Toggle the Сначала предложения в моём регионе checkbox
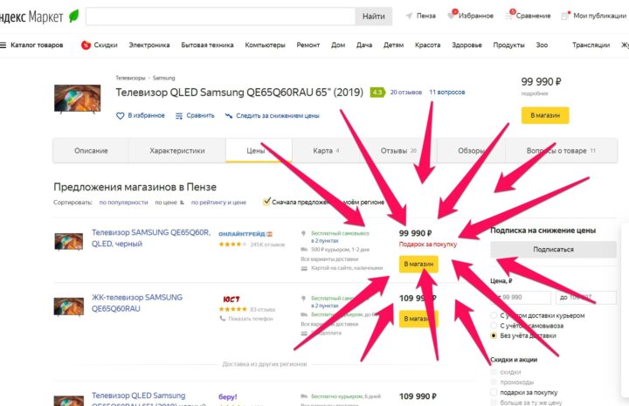 [266, 202]
